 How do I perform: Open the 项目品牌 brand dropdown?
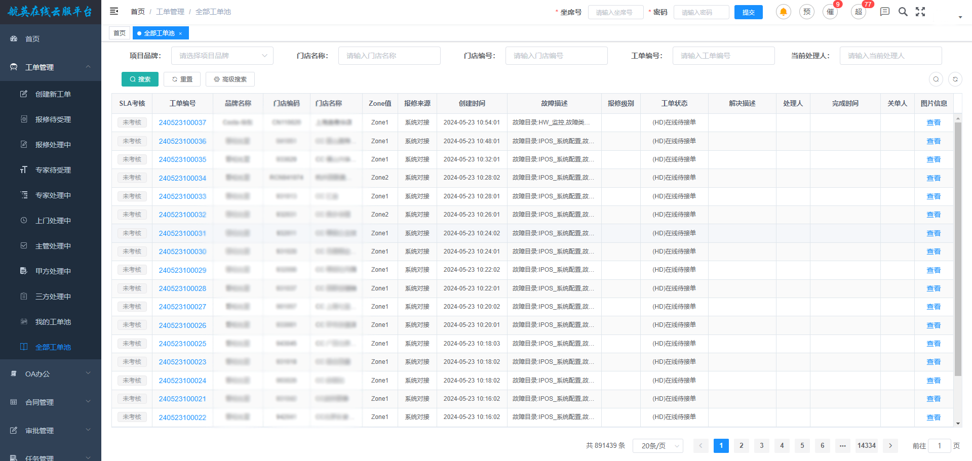[222, 56]
